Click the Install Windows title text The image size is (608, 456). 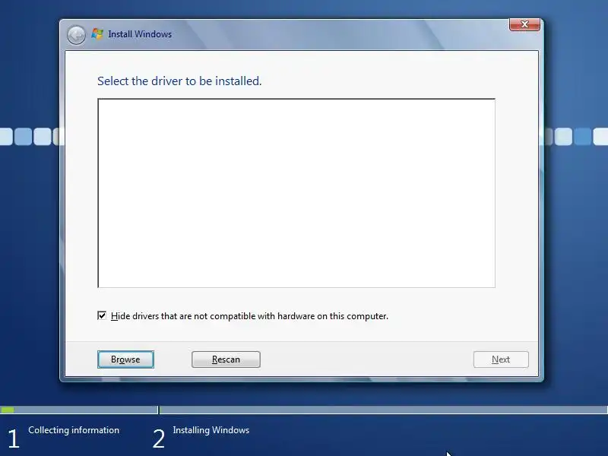coord(140,34)
